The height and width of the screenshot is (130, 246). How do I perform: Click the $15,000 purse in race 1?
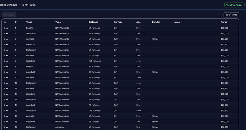(225, 28)
